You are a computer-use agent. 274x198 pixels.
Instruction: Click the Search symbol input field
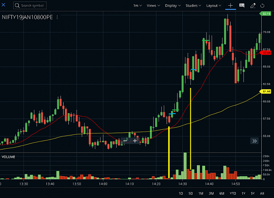click(x=30, y=5)
